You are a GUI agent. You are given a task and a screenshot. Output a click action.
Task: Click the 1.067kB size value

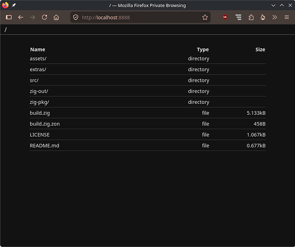(x=256, y=135)
